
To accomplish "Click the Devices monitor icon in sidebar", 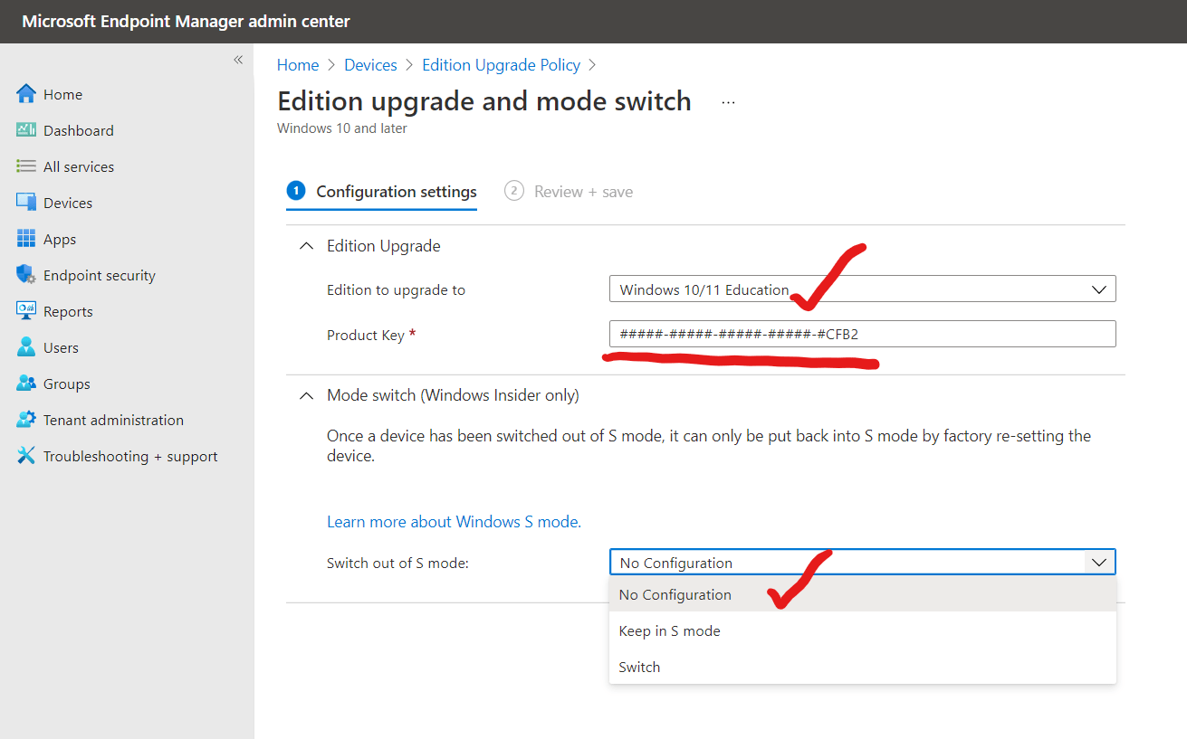I will pos(26,203).
